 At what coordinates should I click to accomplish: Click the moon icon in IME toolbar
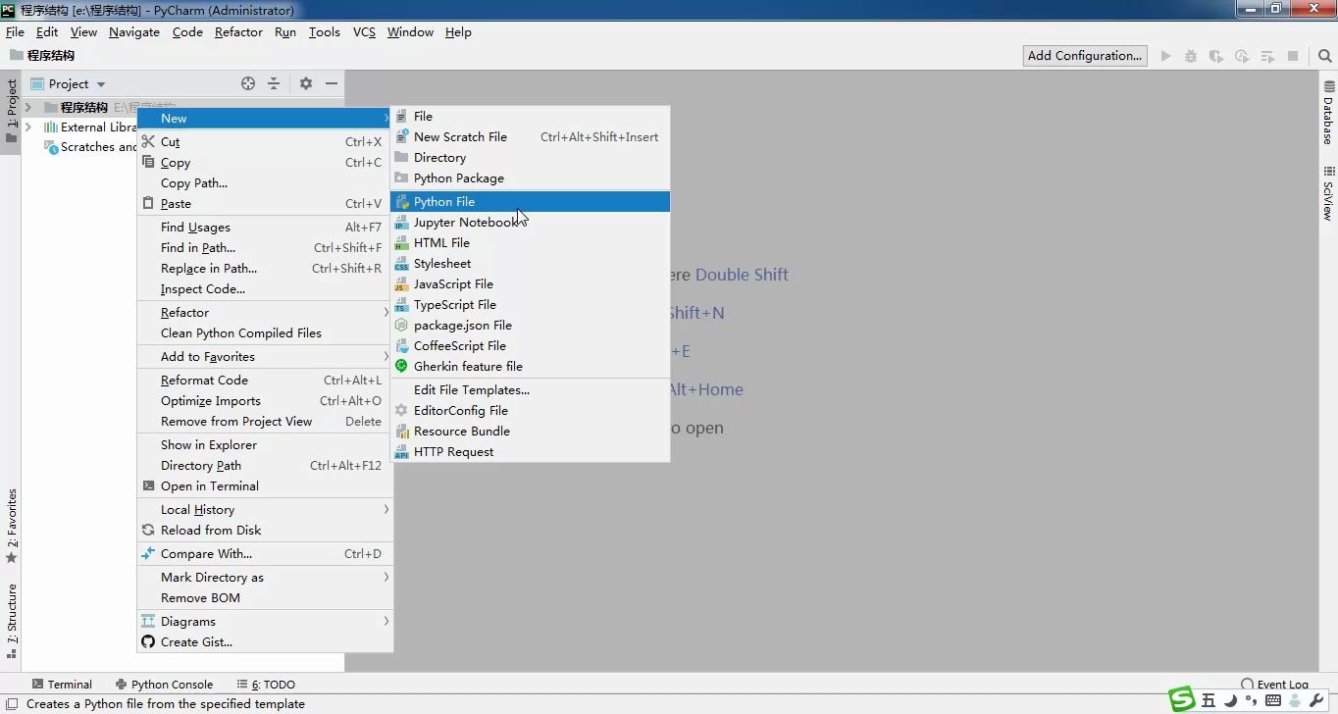pyautogui.click(x=1230, y=700)
